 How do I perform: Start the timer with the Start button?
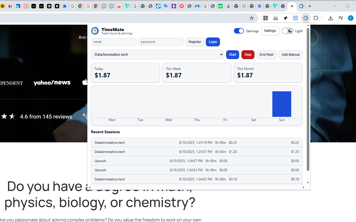pos(233,55)
